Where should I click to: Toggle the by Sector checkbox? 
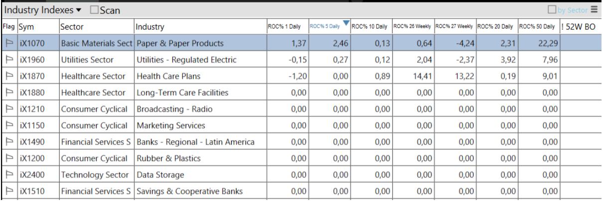[x=552, y=9]
